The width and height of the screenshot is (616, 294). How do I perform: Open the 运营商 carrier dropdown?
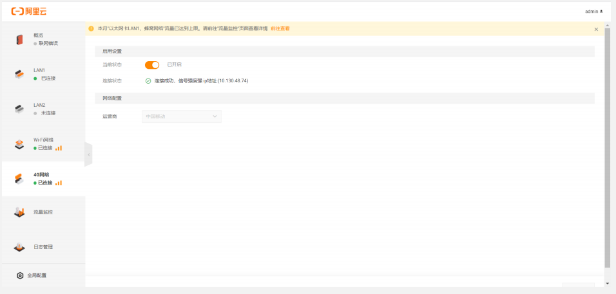(182, 116)
